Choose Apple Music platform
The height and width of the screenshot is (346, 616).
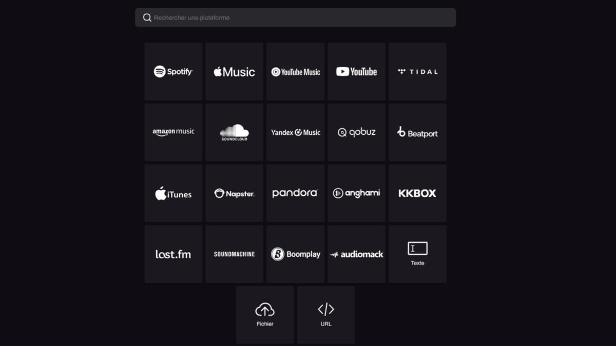click(235, 71)
